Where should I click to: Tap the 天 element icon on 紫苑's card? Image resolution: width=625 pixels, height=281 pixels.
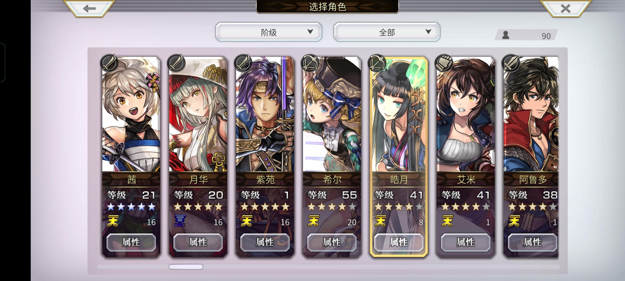[246, 221]
